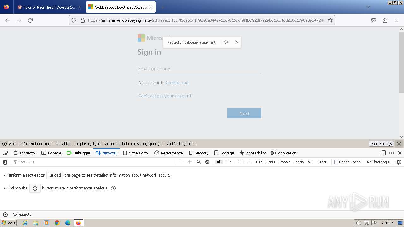
Task: Switch to the Debugger tab
Action: (x=78, y=153)
